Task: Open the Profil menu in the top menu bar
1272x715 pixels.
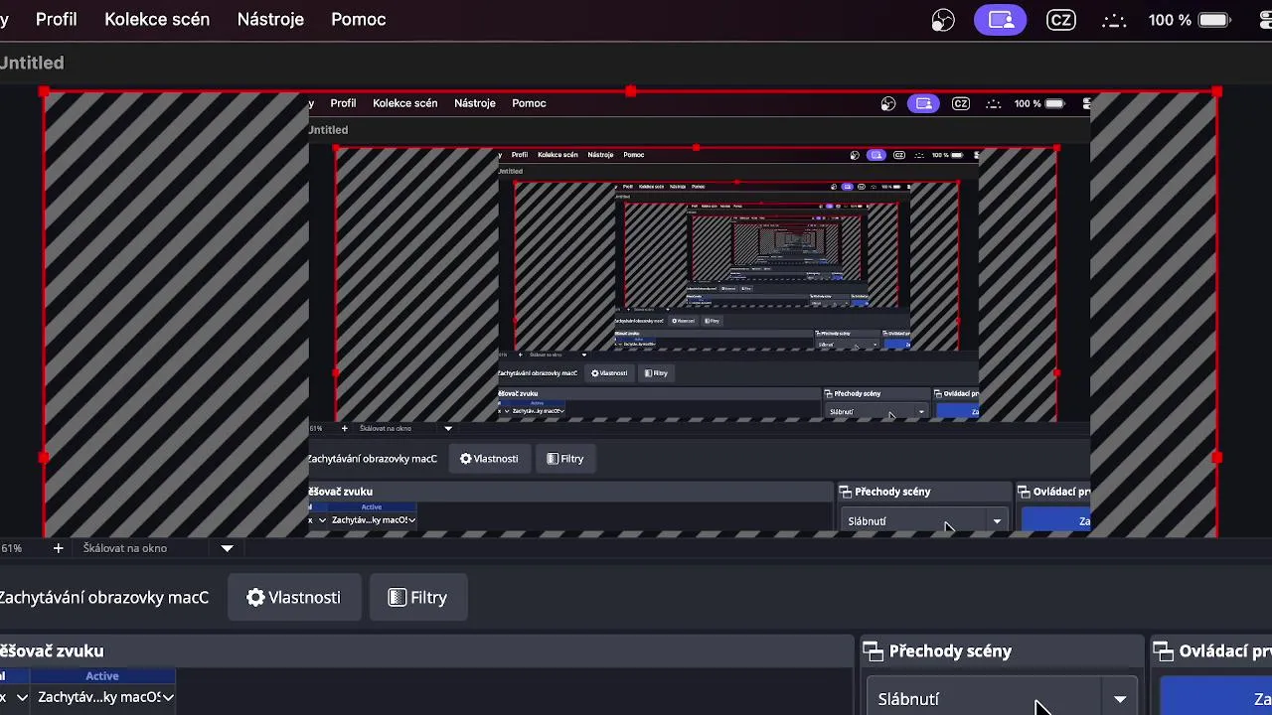Action: (57, 20)
